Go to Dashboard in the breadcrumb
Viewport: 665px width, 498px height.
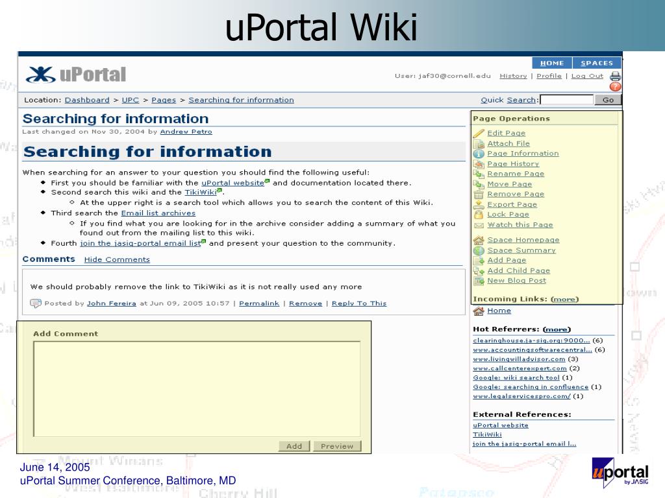pyautogui.click(x=87, y=100)
